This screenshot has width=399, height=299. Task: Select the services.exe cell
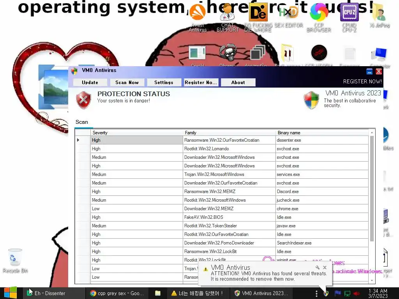322,174
